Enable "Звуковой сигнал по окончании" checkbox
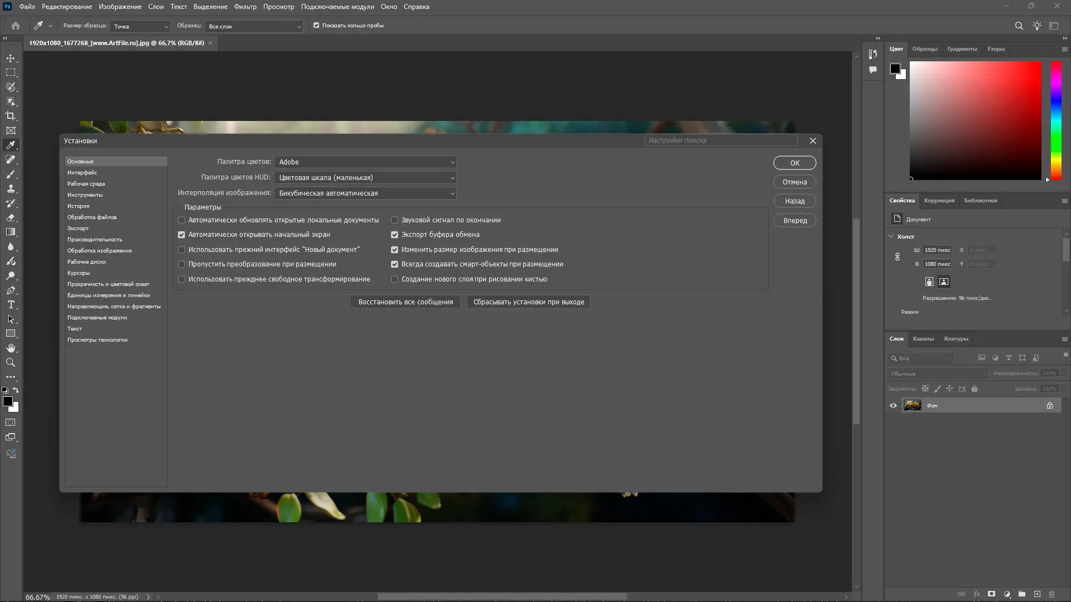 pyautogui.click(x=394, y=220)
